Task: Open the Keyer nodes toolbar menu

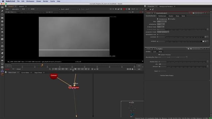Action: pos(2,28)
